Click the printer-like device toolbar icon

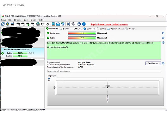[47, 24]
